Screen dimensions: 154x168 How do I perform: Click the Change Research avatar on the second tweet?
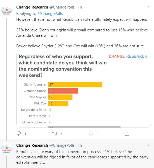click(x=7, y=149)
